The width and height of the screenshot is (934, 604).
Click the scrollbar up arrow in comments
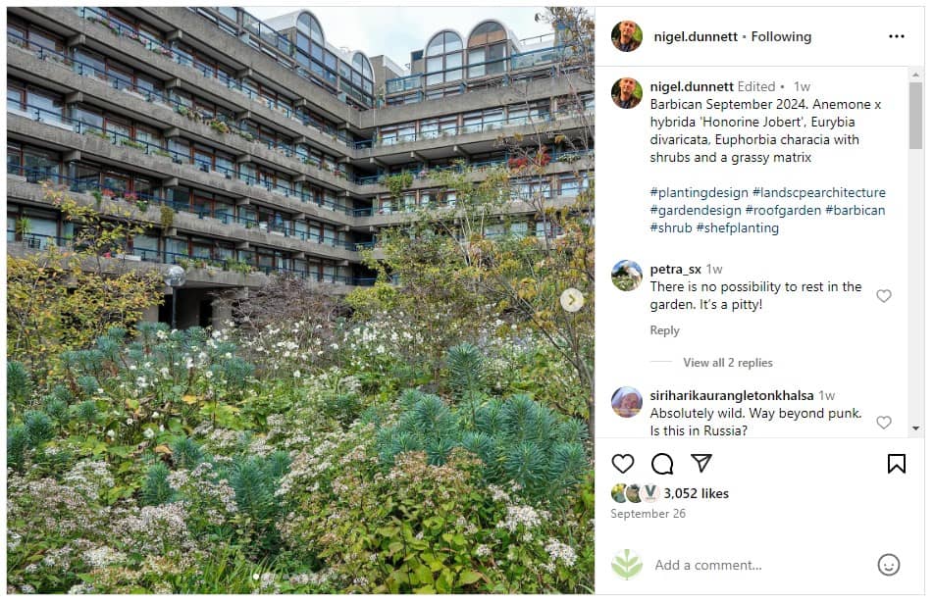click(x=915, y=75)
